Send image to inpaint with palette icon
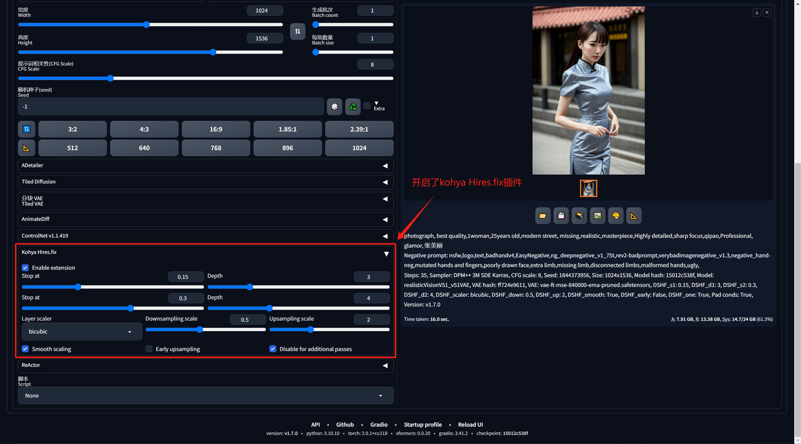 [616, 216]
